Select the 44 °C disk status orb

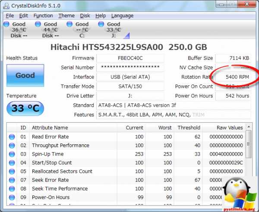pyautogui.click(x=38, y=24)
